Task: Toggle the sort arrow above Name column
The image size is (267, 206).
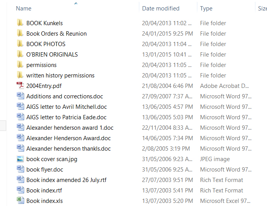Action: tap(76, 3)
